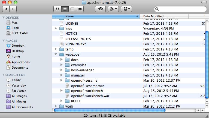Expand the work folder
This screenshot has height=118, width=209.
[x=56, y=106]
